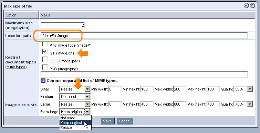Enable the JPEG (image/jpeg) checkbox
This screenshot has height=133, width=260.
[x=45, y=59]
